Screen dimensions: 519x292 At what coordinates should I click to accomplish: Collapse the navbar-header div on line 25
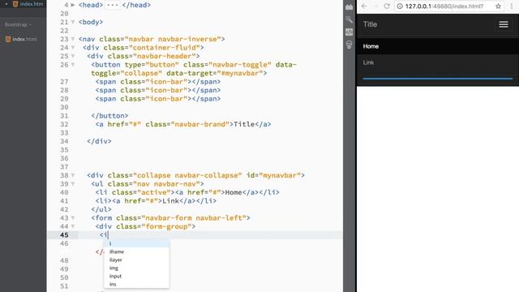[x=73, y=56]
